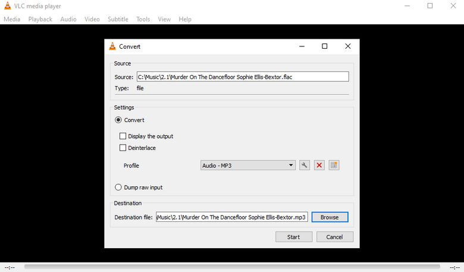This screenshot has height=272, width=464.
Task: Click Browse for destination file
Action: pos(330,217)
